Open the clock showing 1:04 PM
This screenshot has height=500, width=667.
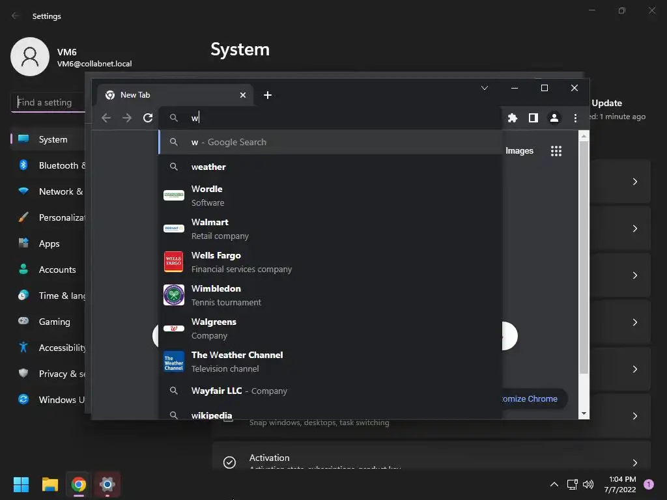(x=620, y=484)
